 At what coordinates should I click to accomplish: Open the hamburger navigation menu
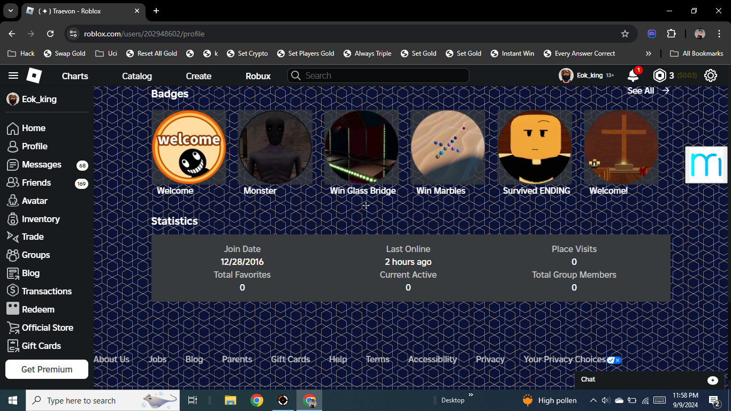13,75
